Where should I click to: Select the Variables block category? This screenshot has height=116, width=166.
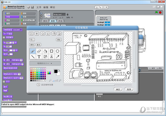(28, 24)
